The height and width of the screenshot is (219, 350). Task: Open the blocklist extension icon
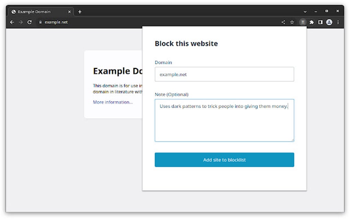click(302, 22)
